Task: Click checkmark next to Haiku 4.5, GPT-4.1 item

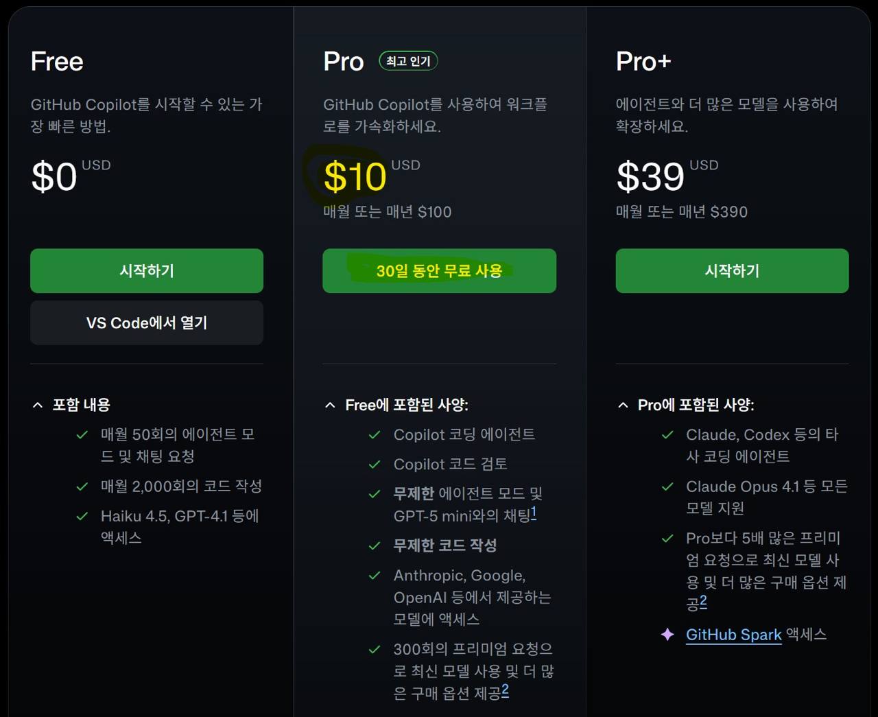Action: [x=82, y=517]
